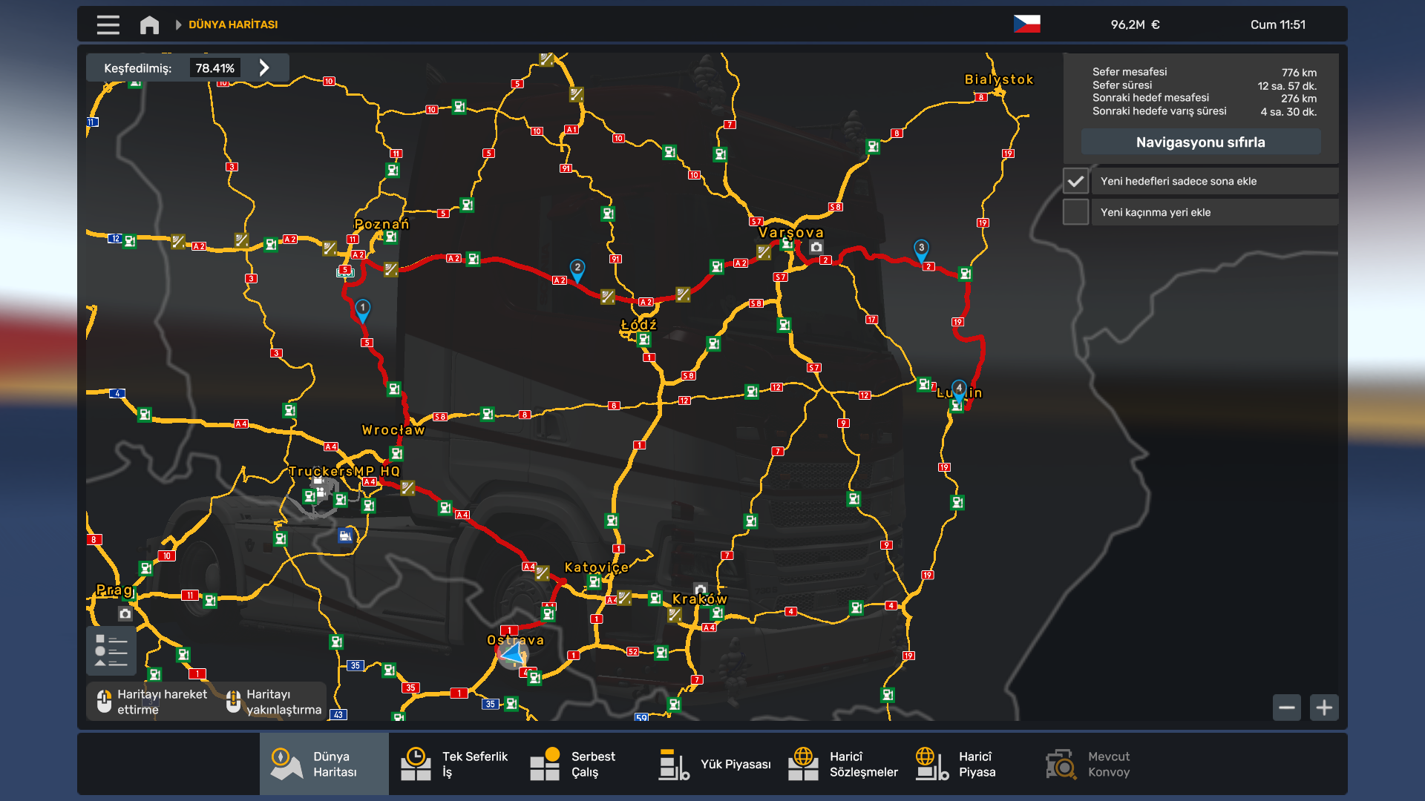Switch to Dünya Haritası tab
This screenshot has width=1425, height=801.
click(324, 764)
